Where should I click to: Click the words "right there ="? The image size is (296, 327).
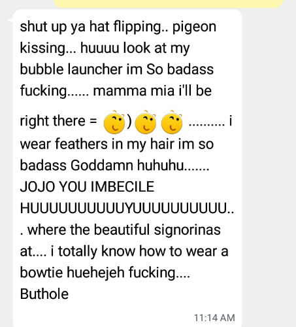tap(59, 121)
